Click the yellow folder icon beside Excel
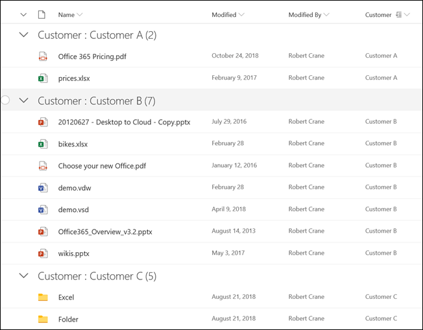423x330 pixels. click(x=43, y=298)
